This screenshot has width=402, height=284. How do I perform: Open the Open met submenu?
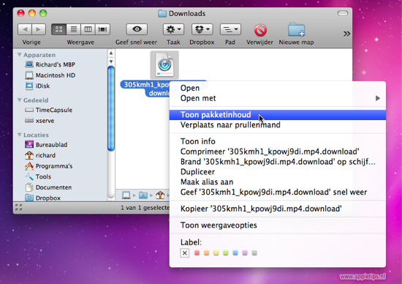[x=278, y=98]
